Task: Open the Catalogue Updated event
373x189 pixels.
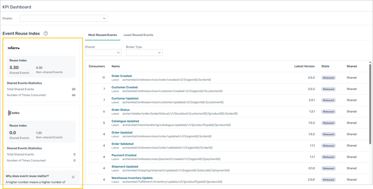Action: (x=125, y=121)
